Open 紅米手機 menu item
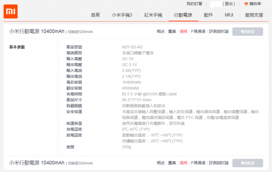The image size is (272, 172). 153,15
